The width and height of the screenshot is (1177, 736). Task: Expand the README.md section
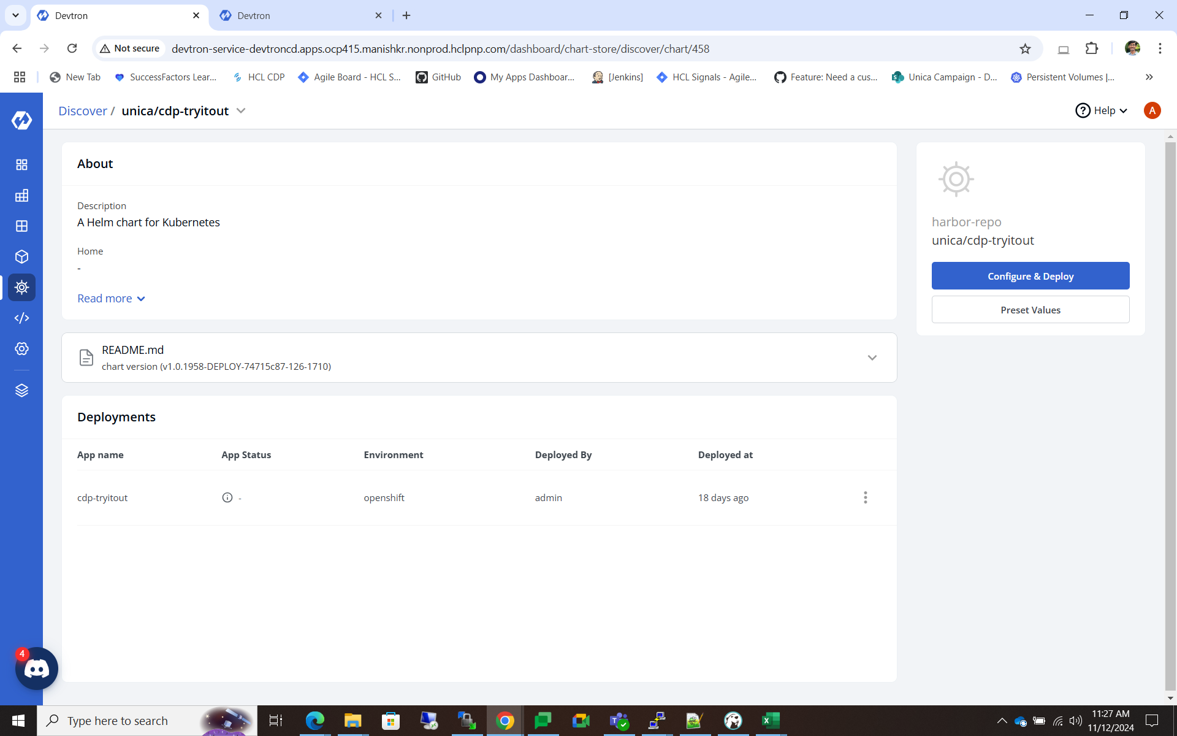pyautogui.click(x=872, y=358)
